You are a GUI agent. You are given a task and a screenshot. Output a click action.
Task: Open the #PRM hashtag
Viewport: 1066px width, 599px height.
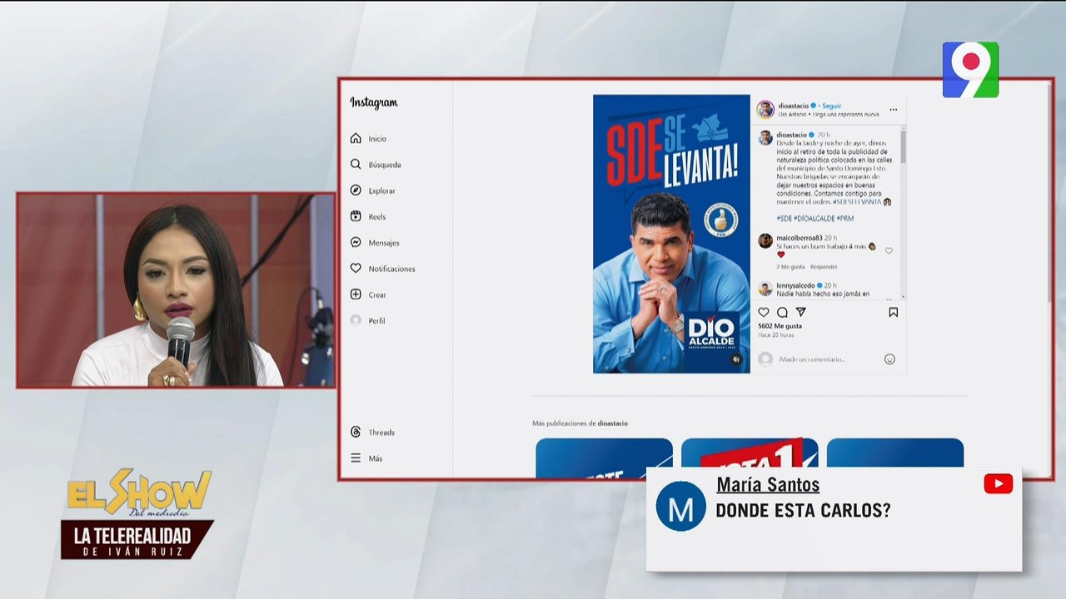844,218
